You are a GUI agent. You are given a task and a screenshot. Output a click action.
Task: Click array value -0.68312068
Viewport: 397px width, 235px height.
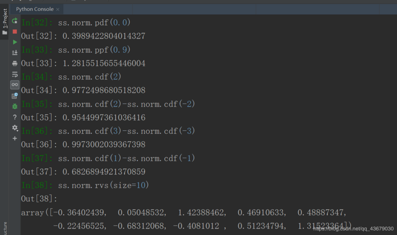click(139, 226)
